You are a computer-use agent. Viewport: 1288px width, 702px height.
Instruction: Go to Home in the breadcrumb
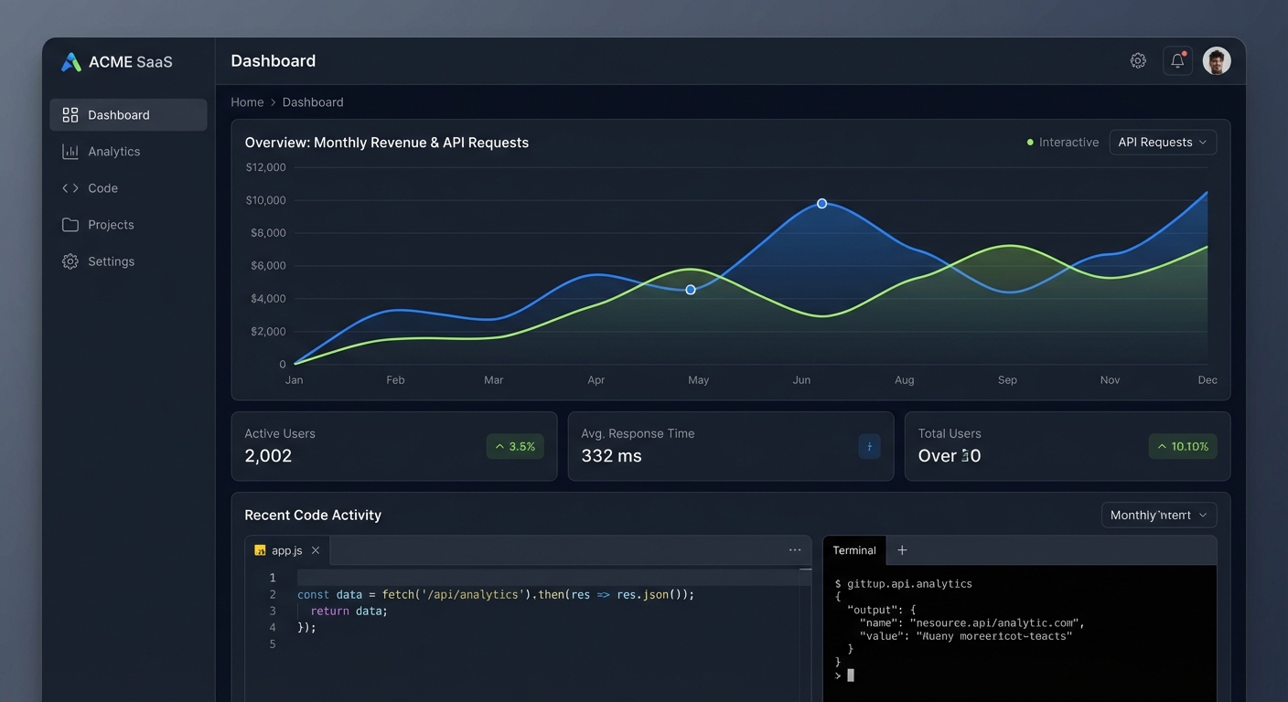pos(247,102)
